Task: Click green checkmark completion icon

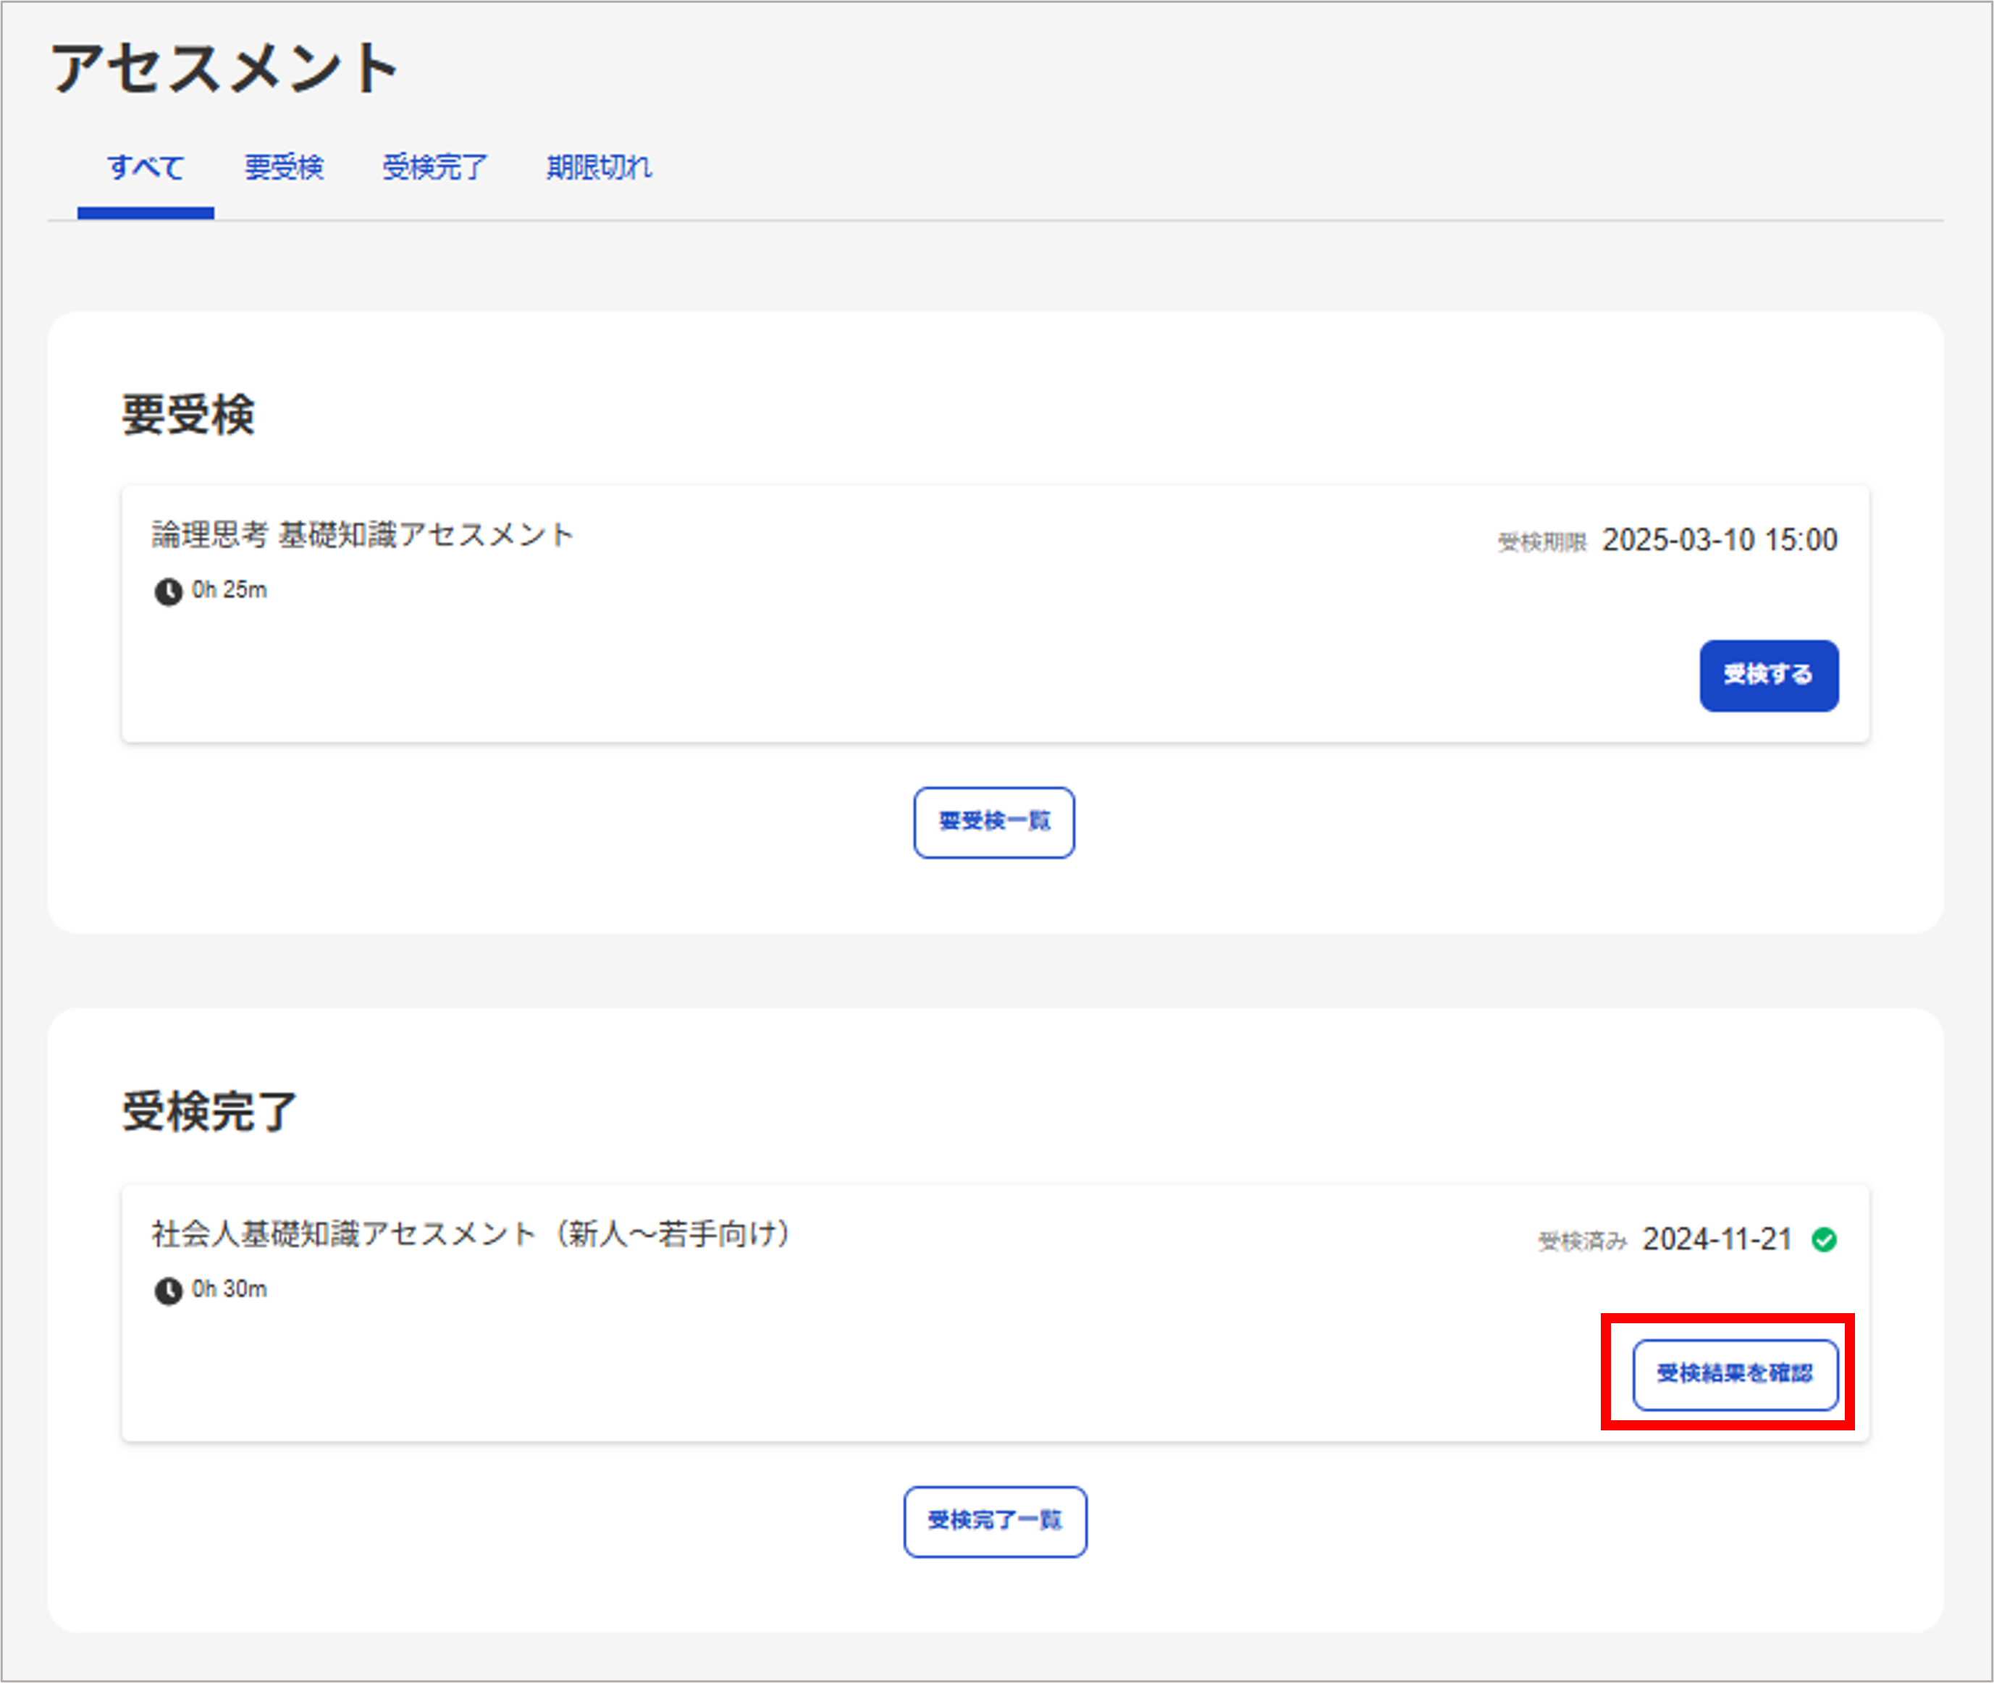Action: pos(1823,1239)
